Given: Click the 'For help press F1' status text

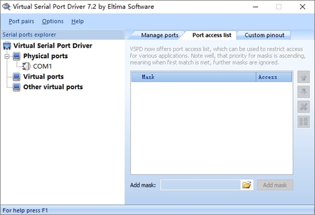Looking at the screenshot, I should 25,210.
